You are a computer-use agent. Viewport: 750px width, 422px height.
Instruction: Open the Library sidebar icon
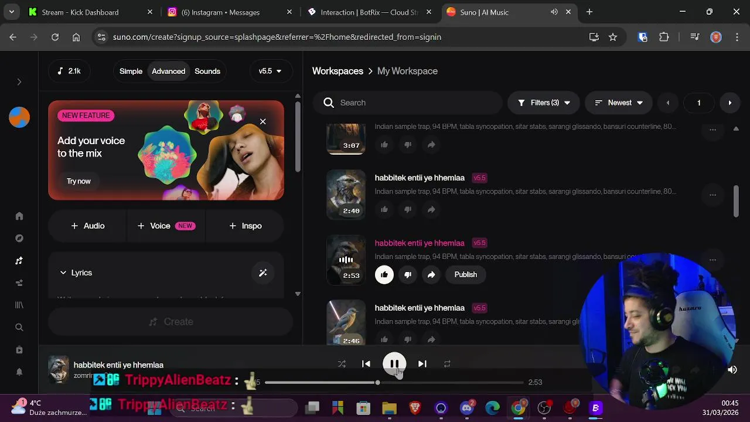click(19, 305)
